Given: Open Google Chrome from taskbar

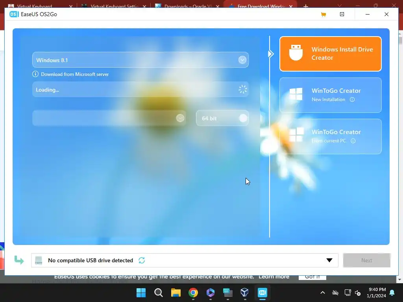Looking at the screenshot, I should 193,293.
